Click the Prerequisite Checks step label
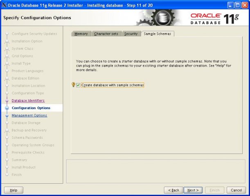The image size is (250, 196). coord(28,152)
